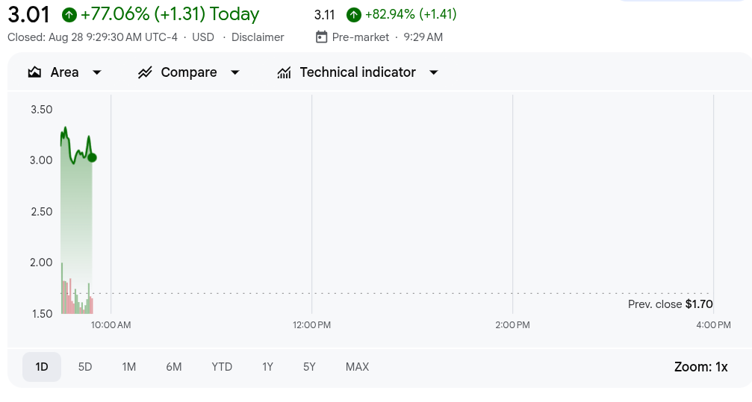The image size is (752, 402).
Task: Choose the 1M time range
Action: click(129, 367)
